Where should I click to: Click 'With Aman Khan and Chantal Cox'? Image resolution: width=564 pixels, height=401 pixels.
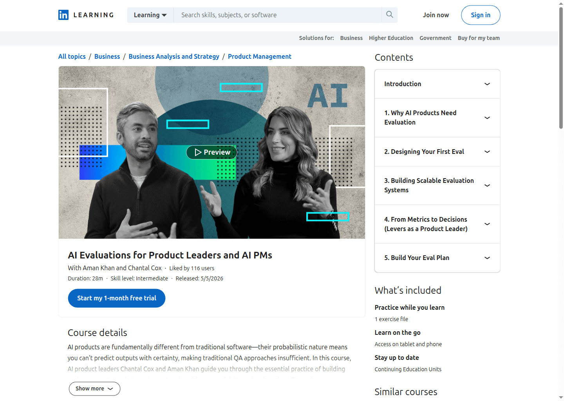[x=115, y=268]
